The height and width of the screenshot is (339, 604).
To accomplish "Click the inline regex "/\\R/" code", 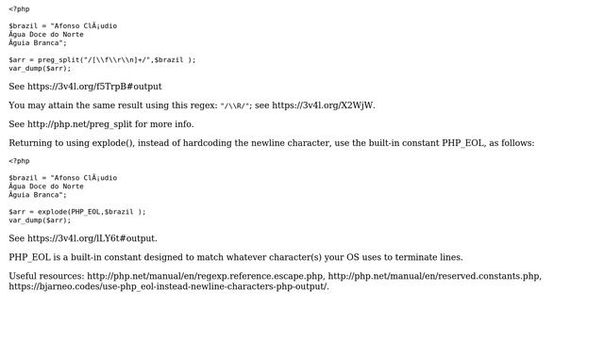I will click(235, 105).
